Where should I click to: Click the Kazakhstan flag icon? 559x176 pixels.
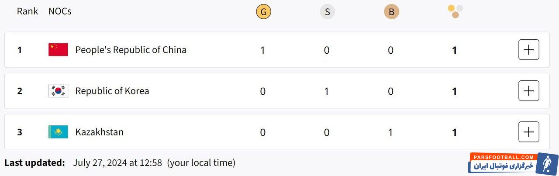pyautogui.click(x=58, y=132)
